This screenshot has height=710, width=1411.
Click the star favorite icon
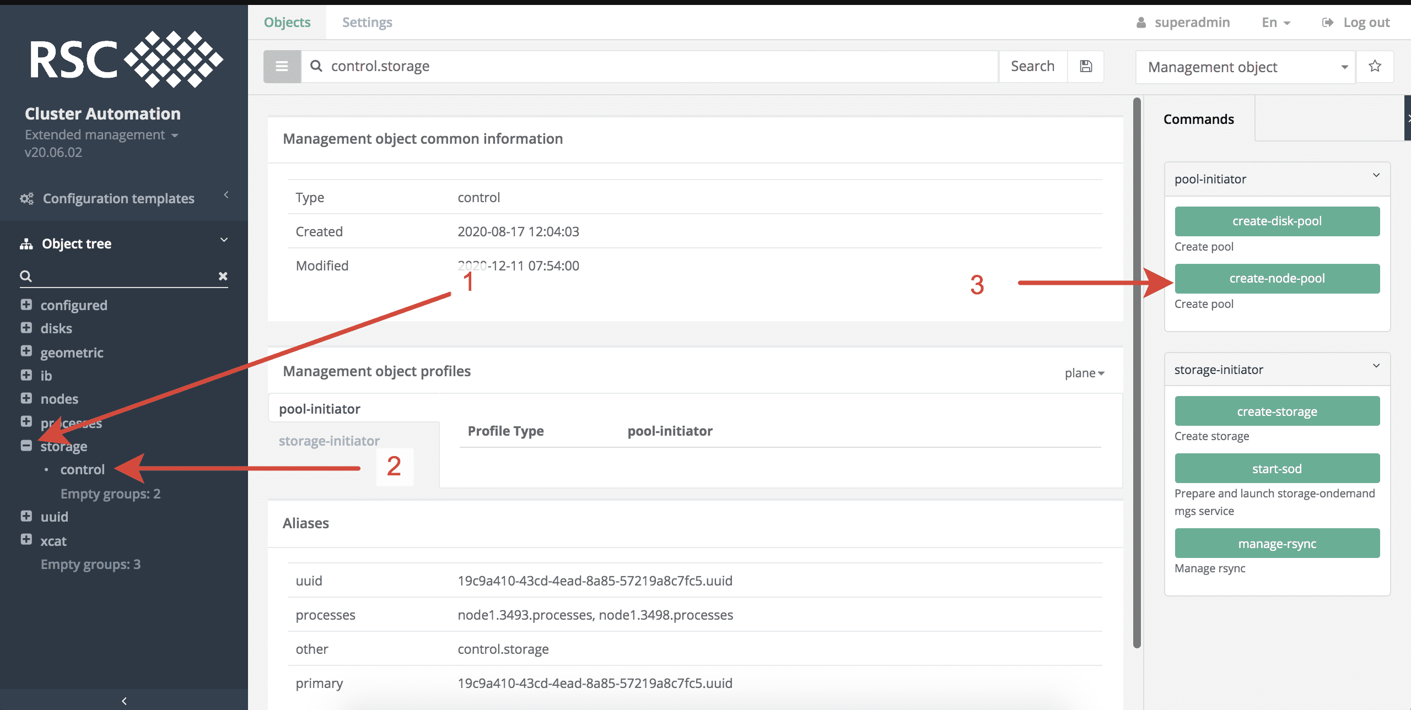tap(1375, 67)
